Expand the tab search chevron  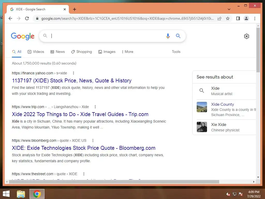pyautogui.click(x=229, y=9)
